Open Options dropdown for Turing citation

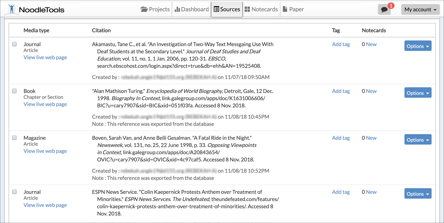418,93
